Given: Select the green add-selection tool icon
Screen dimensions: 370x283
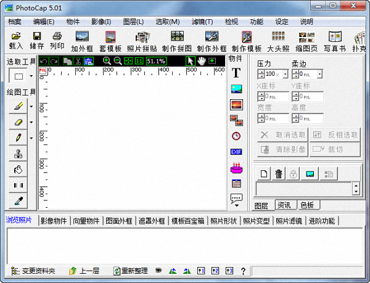Looking at the screenshot, I should click(212, 61).
